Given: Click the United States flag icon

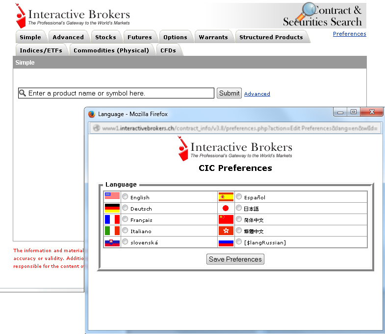Looking at the screenshot, I should click(x=112, y=196).
